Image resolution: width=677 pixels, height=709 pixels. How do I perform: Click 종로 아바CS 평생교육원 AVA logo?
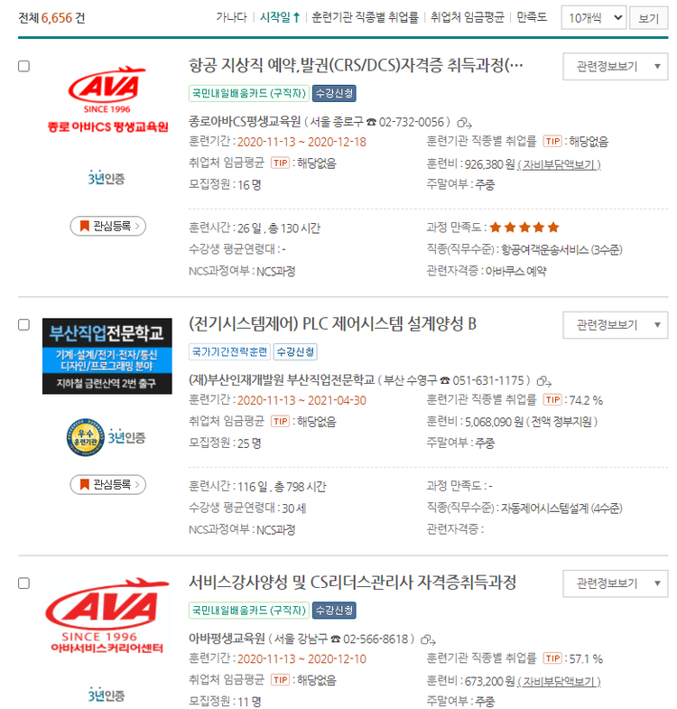[107, 99]
